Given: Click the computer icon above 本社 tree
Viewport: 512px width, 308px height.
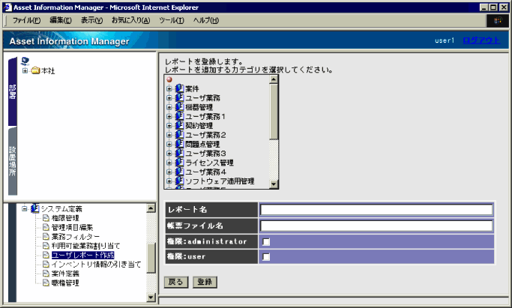Looking at the screenshot, I should click(x=25, y=61).
